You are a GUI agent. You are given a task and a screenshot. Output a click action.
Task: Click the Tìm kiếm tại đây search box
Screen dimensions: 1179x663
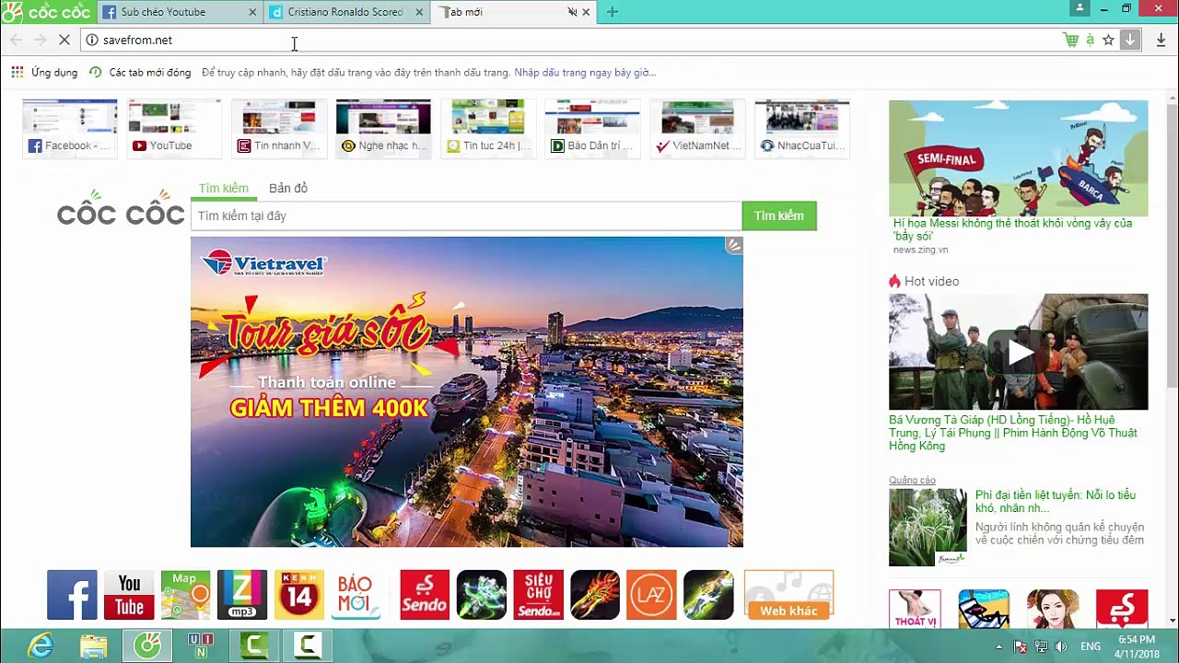point(466,215)
